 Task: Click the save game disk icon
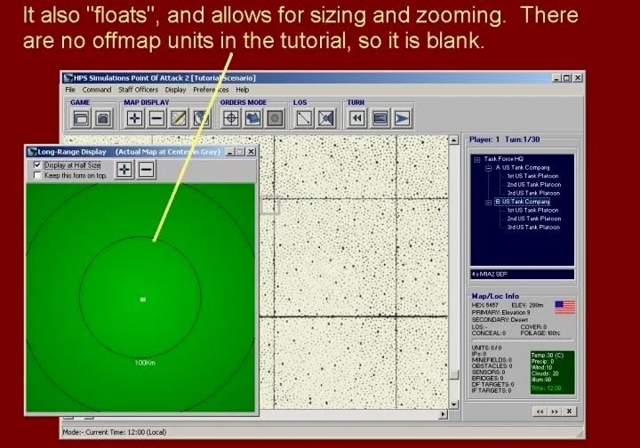tap(103, 119)
